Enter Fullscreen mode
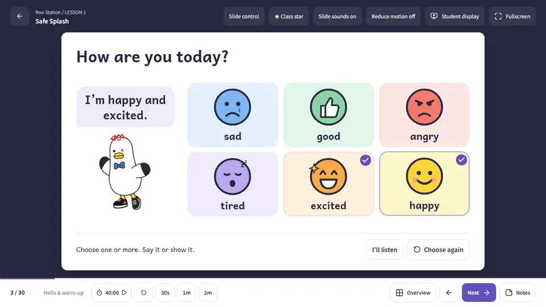Image resolution: width=546 pixels, height=307 pixels. coord(512,16)
